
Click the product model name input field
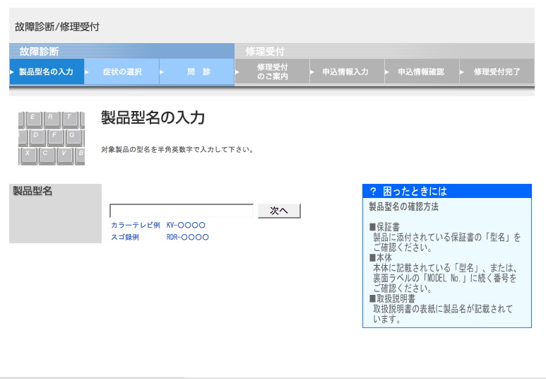181,211
